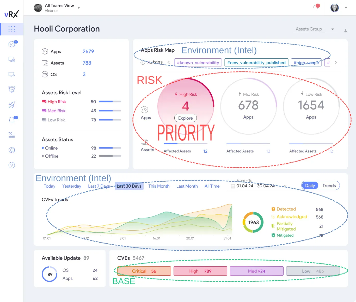Click High Risk affected assets count 12
The height and width of the screenshot is (302, 356).
click(x=205, y=151)
